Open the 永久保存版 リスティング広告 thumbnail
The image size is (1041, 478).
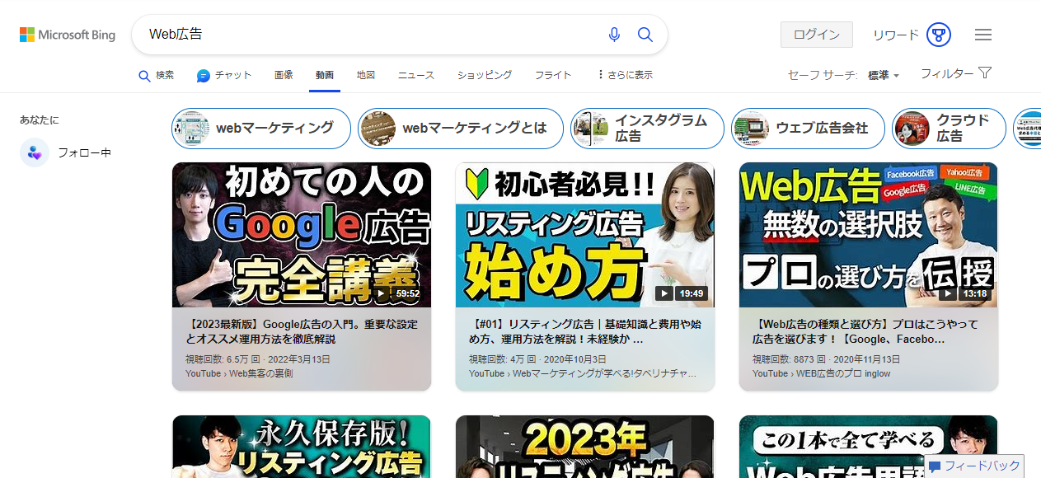coord(302,447)
